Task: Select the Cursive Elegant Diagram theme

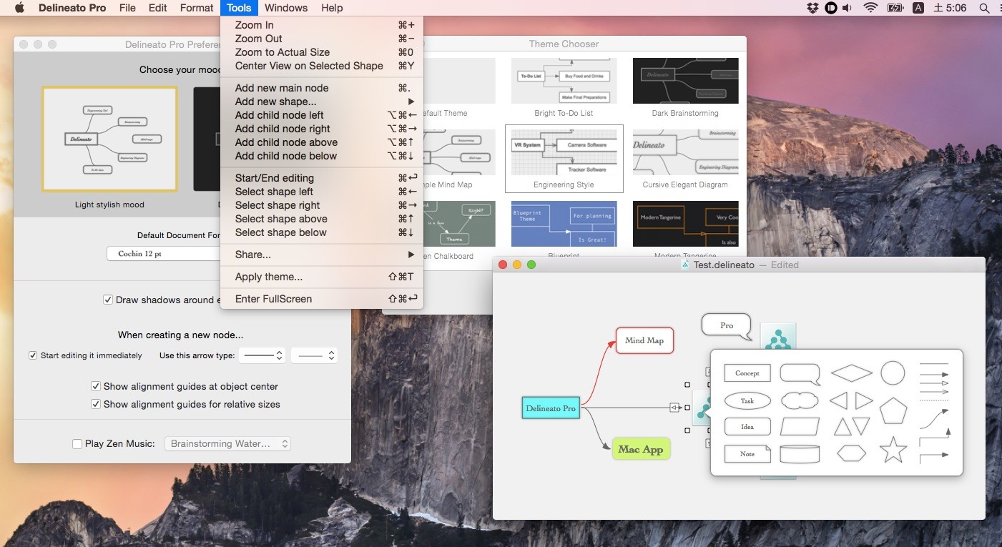Action: pos(685,152)
